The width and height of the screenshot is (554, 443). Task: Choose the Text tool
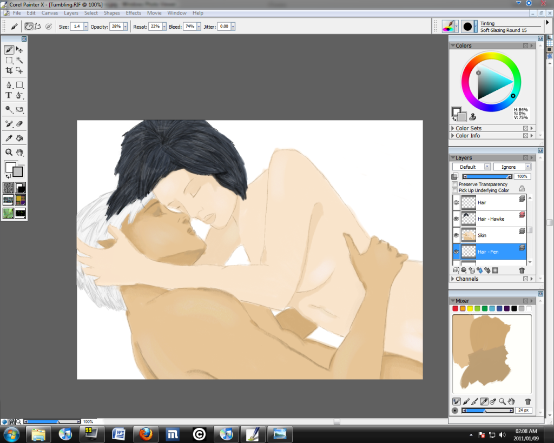click(9, 95)
